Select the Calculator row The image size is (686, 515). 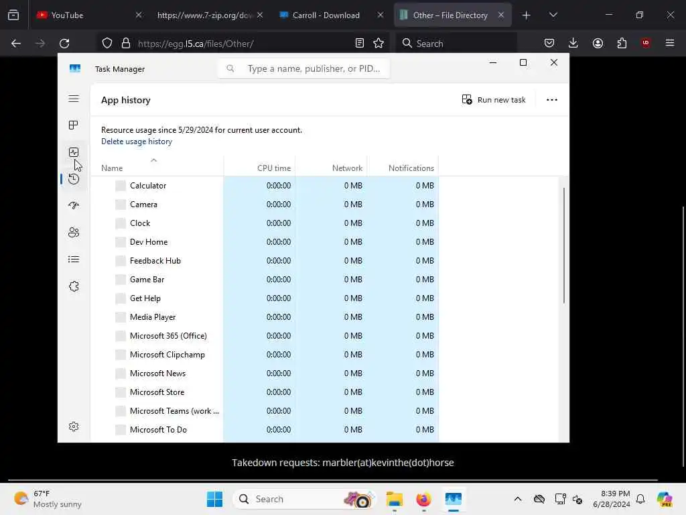pyautogui.click(x=265, y=186)
